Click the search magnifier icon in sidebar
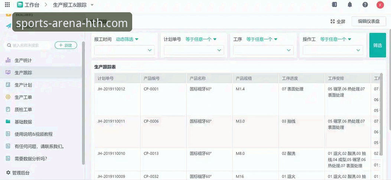 [x=9, y=45]
